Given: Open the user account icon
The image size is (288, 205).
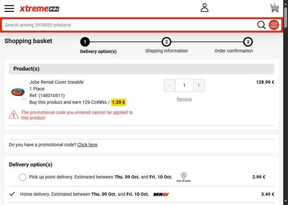Looking at the screenshot, I should pyautogui.click(x=204, y=8).
